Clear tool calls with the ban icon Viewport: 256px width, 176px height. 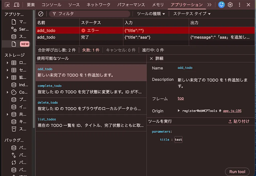pyautogui.click(x=41, y=14)
